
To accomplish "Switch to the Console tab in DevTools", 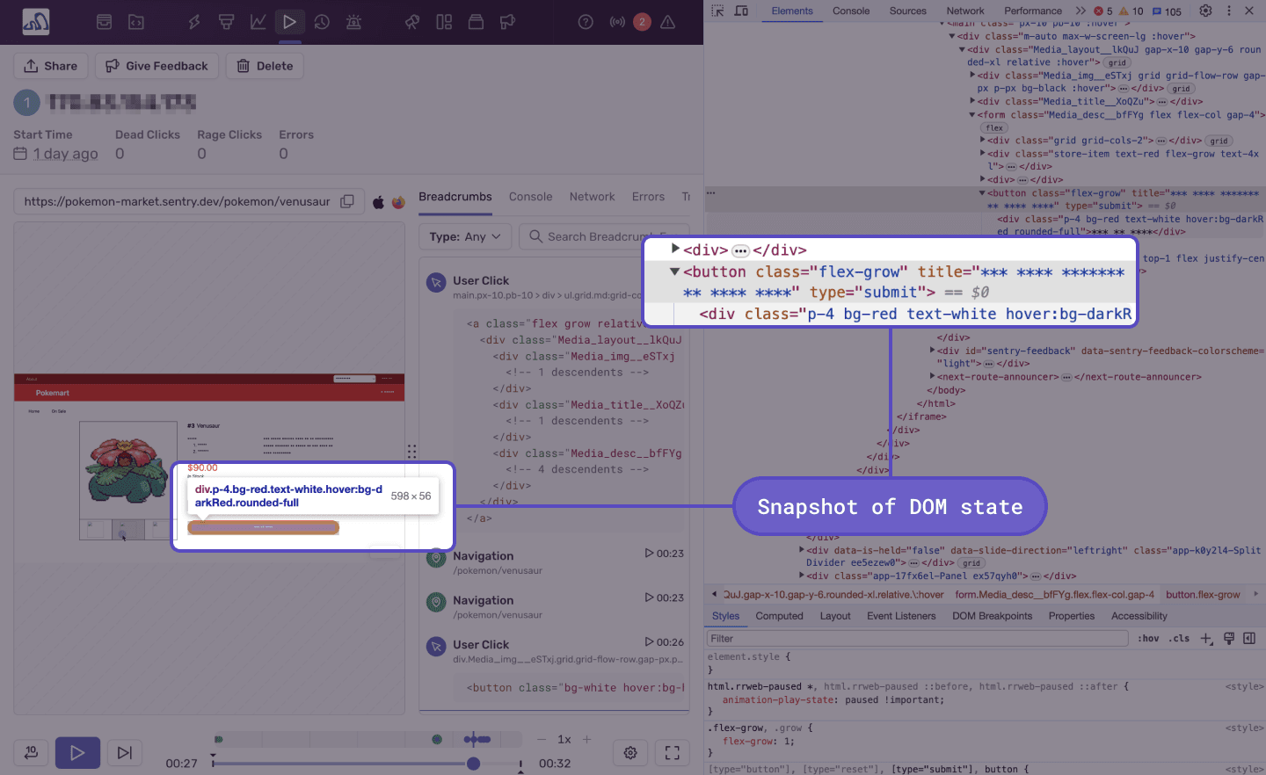I will (x=849, y=11).
